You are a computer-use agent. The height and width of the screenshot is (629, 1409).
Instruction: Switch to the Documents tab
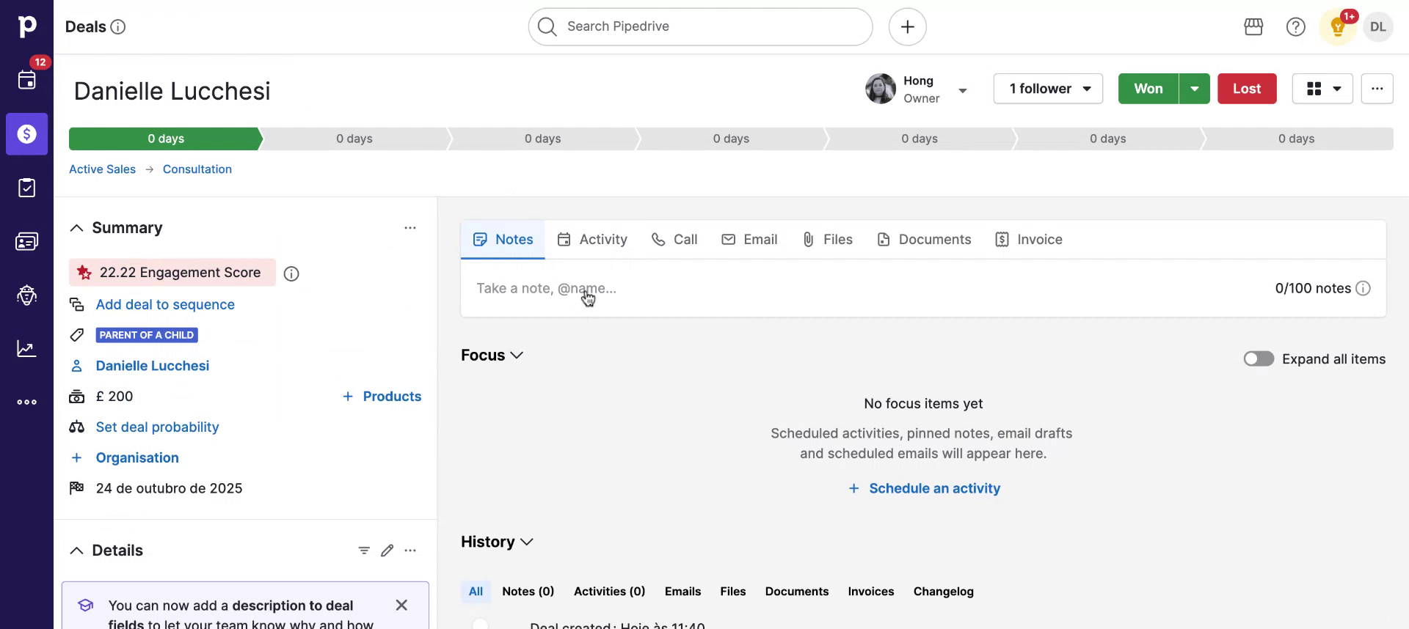click(924, 240)
